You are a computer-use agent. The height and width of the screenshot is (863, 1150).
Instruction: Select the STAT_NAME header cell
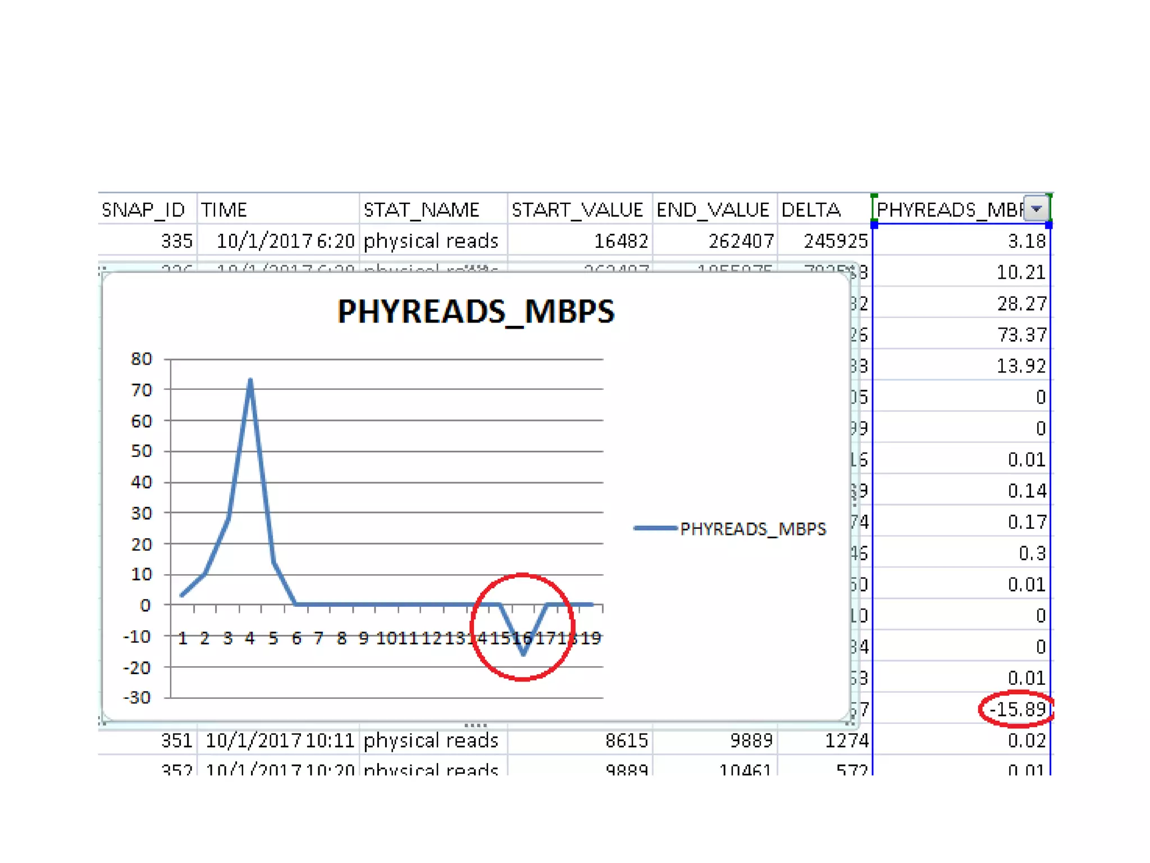pos(421,210)
